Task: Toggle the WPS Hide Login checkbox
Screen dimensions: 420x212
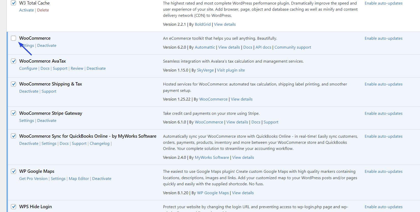Action: pos(13,207)
